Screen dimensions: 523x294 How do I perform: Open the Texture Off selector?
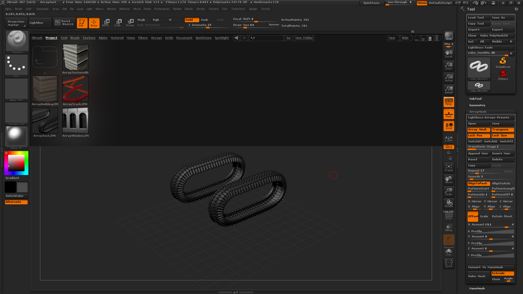16,114
